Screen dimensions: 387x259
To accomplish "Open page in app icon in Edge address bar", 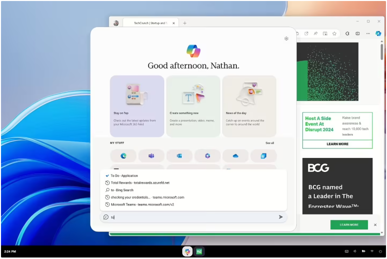I will [x=306, y=33].
